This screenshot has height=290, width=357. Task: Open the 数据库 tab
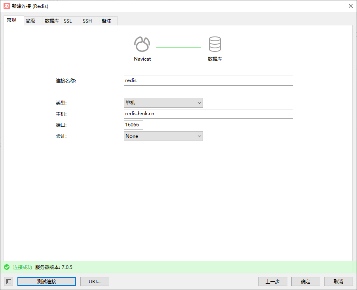tap(52, 21)
